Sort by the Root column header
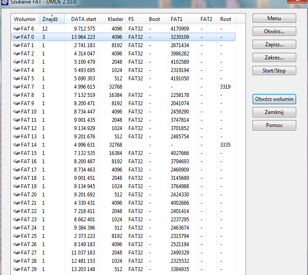The height and width of the screenshot is (275, 308). click(226, 19)
